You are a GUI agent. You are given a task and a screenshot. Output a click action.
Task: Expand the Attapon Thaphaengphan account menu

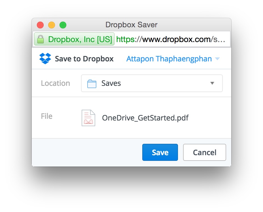(x=173, y=59)
